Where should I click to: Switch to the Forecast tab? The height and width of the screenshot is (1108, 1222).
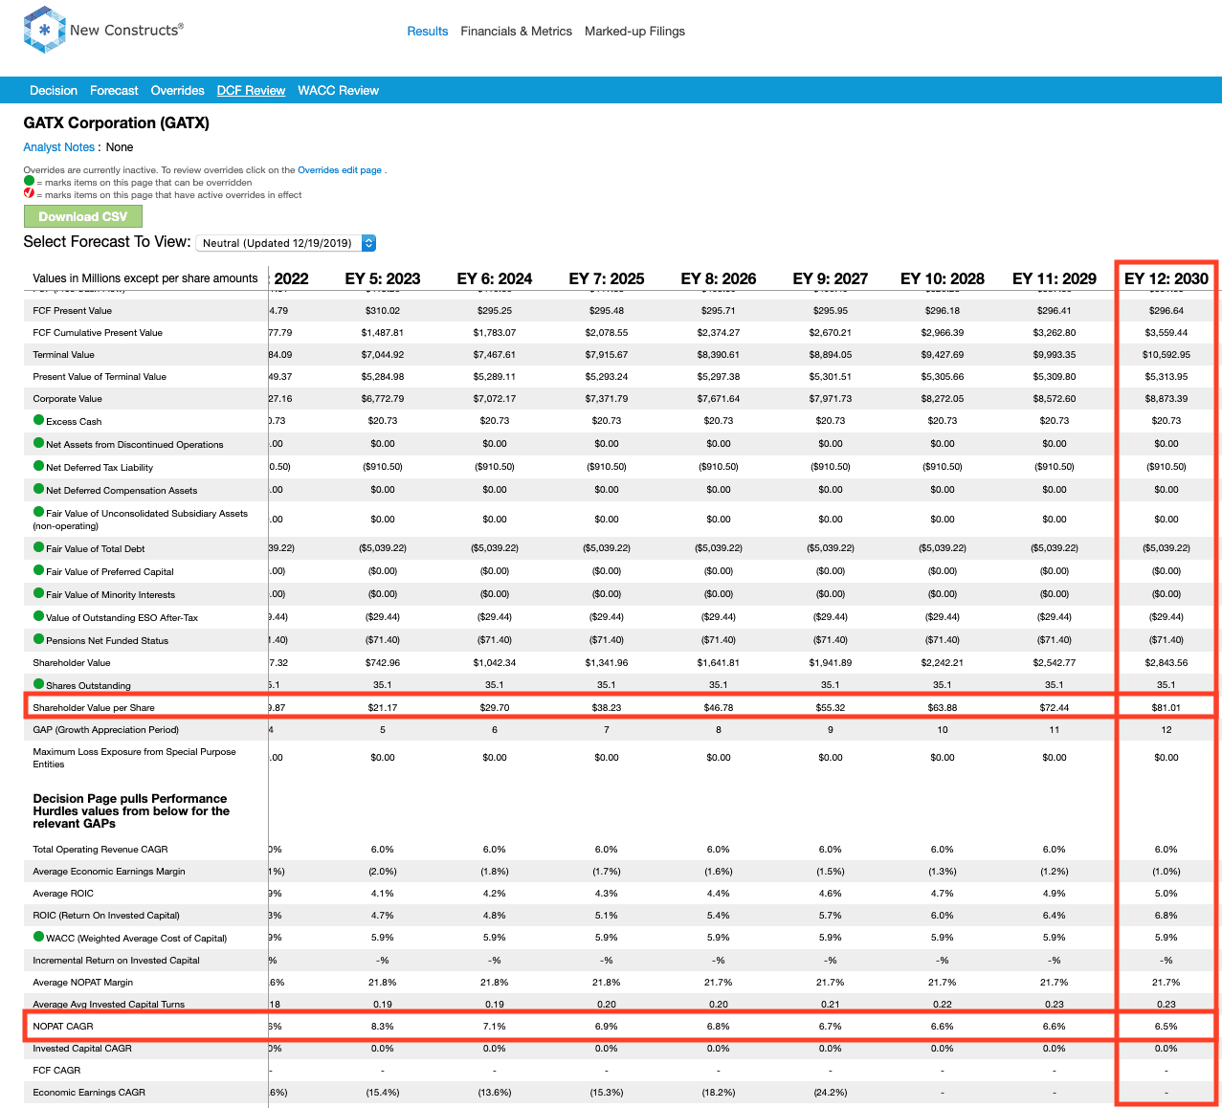click(114, 91)
